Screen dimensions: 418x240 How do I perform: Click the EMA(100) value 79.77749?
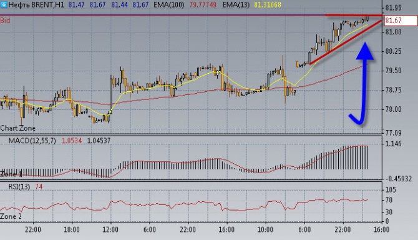(x=203, y=4)
